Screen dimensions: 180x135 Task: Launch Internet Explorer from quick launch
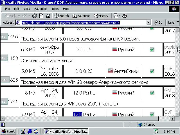click(x=30, y=131)
